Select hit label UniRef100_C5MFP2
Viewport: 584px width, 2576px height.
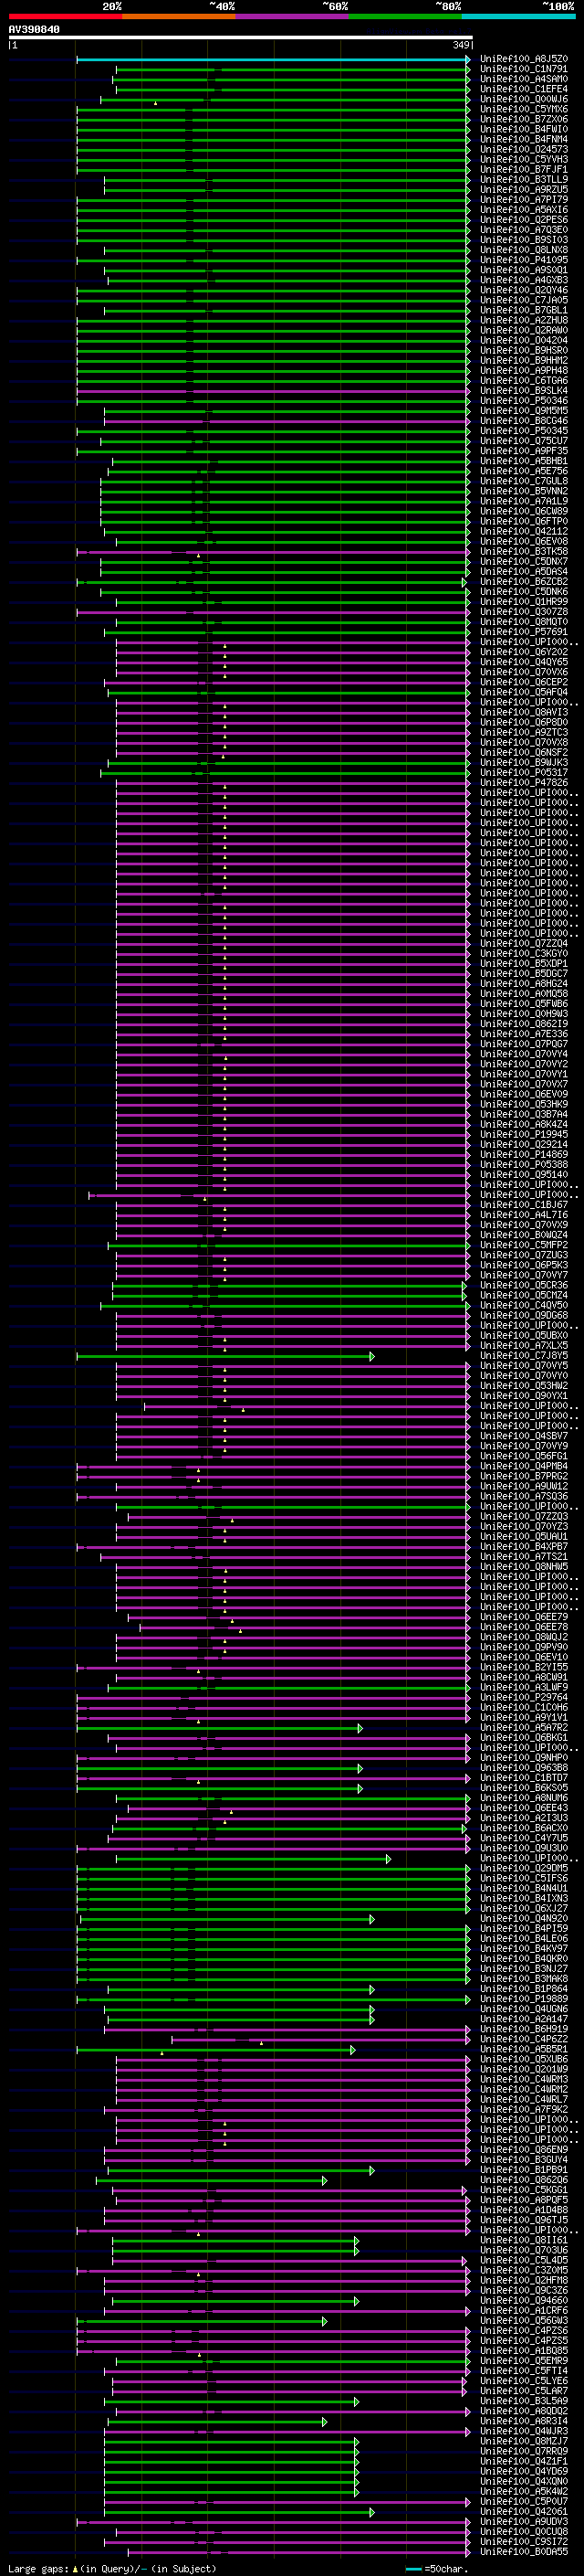(524, 1245)
